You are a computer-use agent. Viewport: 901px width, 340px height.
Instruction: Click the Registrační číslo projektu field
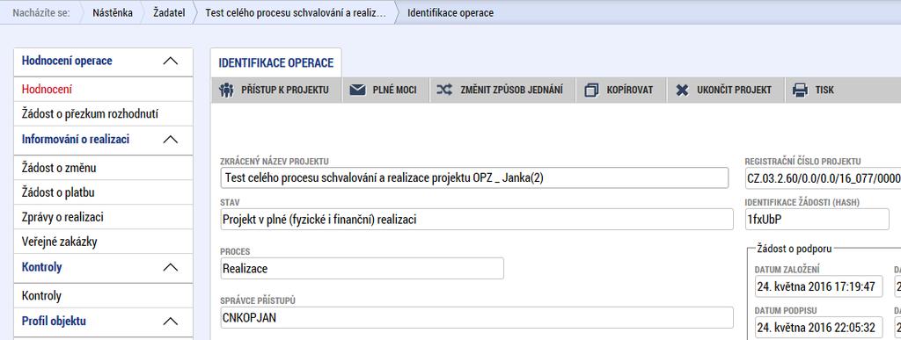823,178
